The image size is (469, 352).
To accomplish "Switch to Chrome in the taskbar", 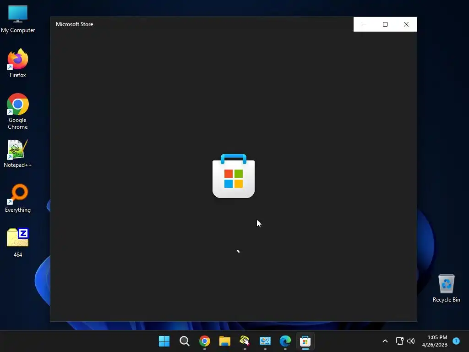I will (x=205, y=341).
